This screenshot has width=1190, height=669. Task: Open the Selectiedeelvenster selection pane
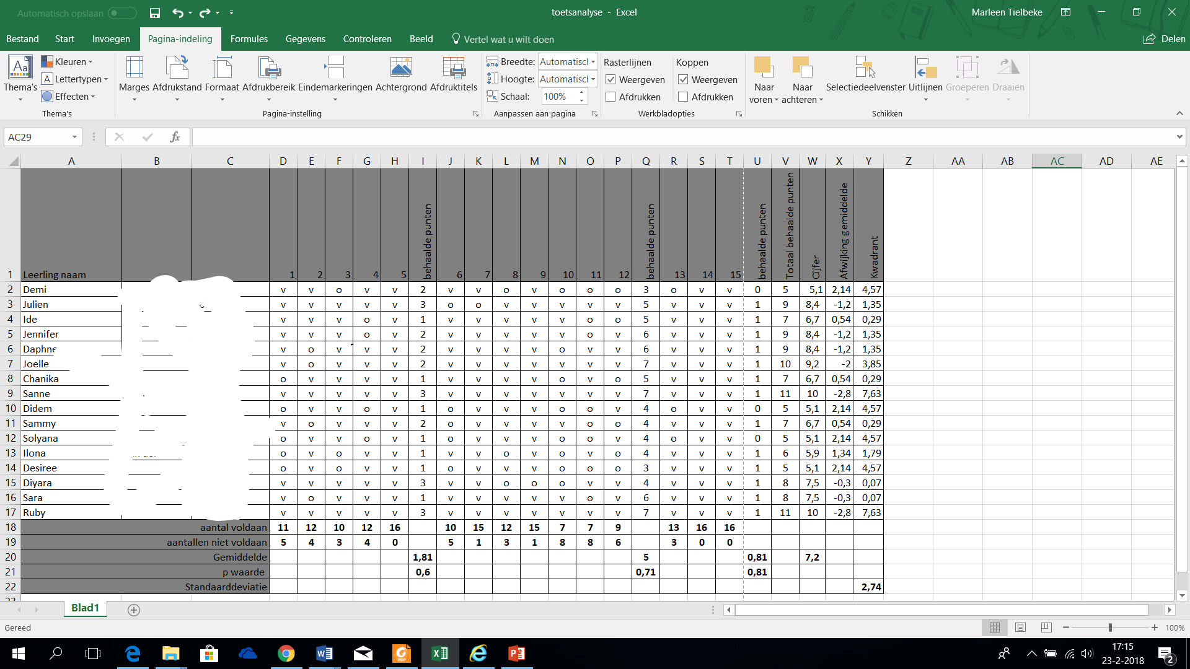point(865,68)
